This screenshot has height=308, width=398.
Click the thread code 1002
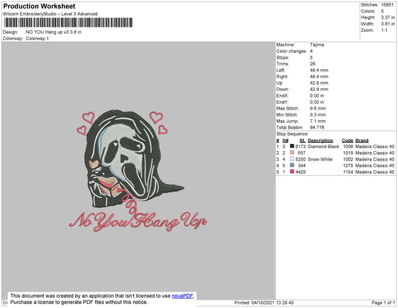click(x=348, y=159)
